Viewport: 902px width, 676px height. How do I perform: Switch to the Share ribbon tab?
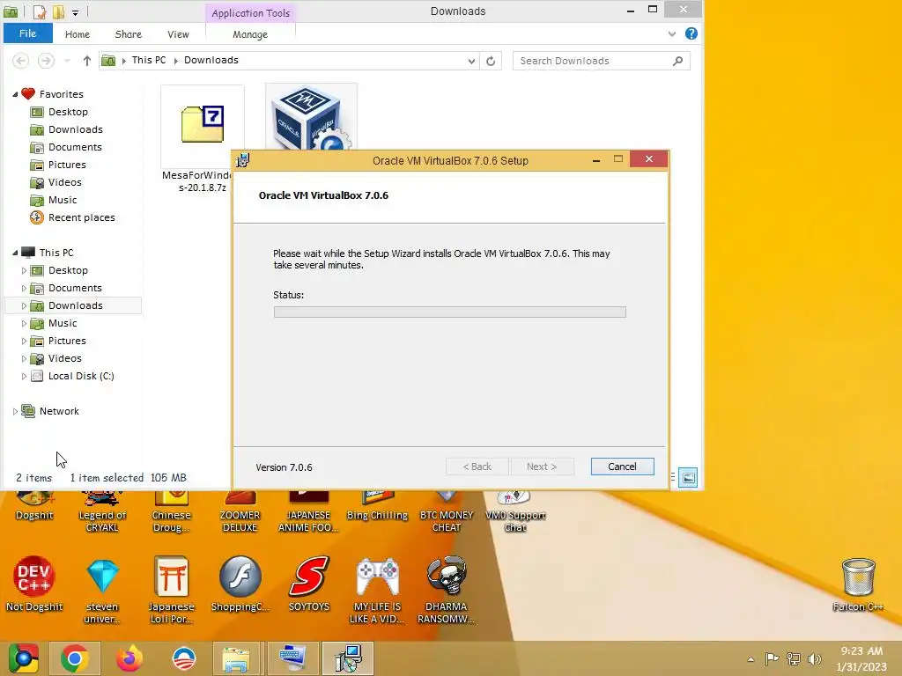(x=129, y=34)
